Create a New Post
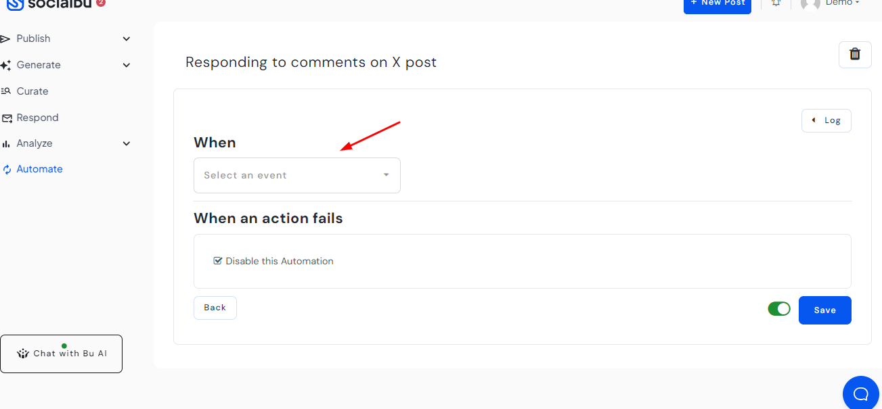This screenshot has height=409, width=882. click(x=717, y=3)
